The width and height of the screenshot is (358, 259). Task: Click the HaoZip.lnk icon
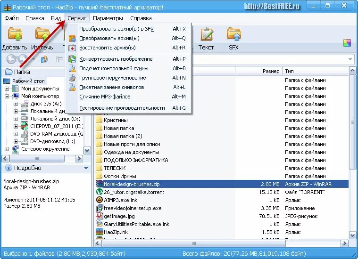(100, 232)
